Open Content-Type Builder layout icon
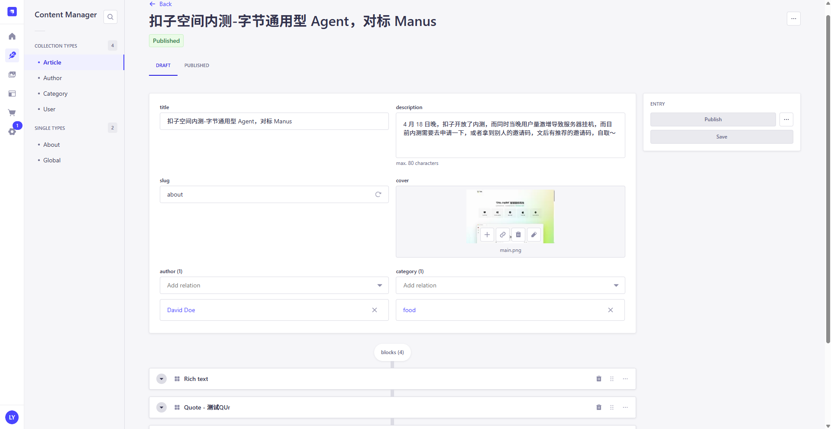Image resolution: width=831 pixels, height=429 pixels. (12, 94)
